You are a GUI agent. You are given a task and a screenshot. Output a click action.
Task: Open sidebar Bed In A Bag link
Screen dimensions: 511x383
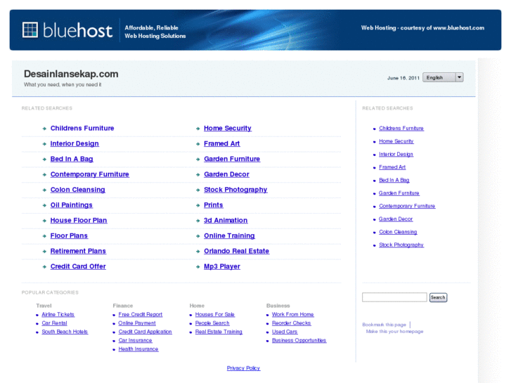[394, 180]
